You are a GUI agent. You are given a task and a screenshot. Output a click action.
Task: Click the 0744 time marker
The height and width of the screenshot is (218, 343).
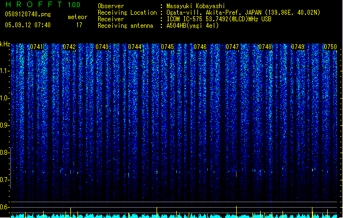point(135,47)
